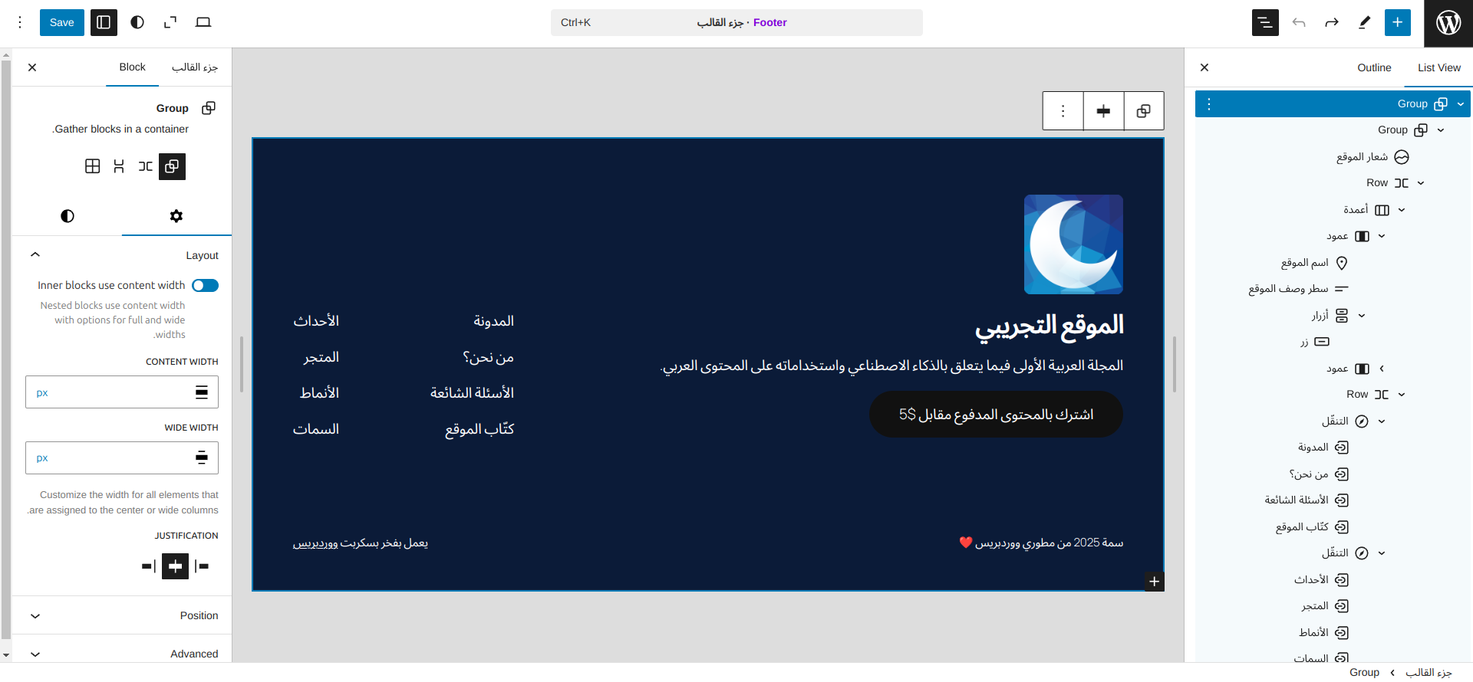
Task: Select the Stack layout variation icon
Action: (119, 166)
